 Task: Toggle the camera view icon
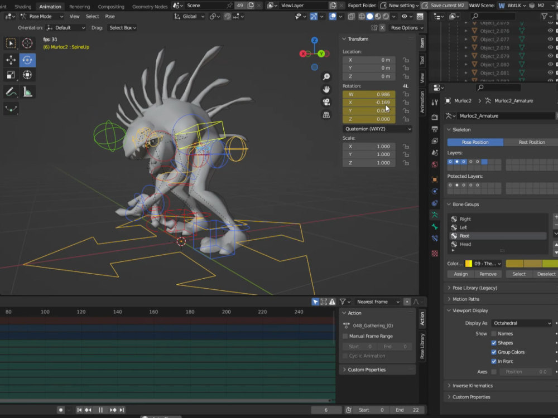(x=326, y=103)
